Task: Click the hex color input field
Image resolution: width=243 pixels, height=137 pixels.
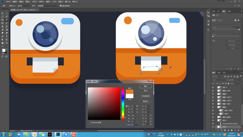Action: (133, 125)
